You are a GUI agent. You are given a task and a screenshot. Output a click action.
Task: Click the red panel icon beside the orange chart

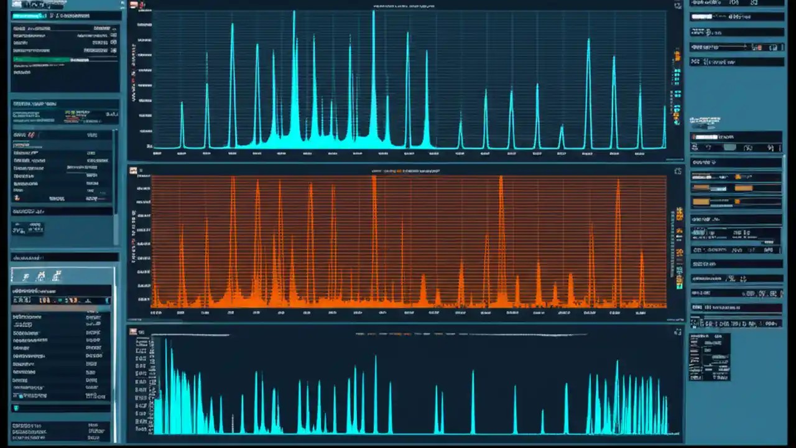coord(132,169)
